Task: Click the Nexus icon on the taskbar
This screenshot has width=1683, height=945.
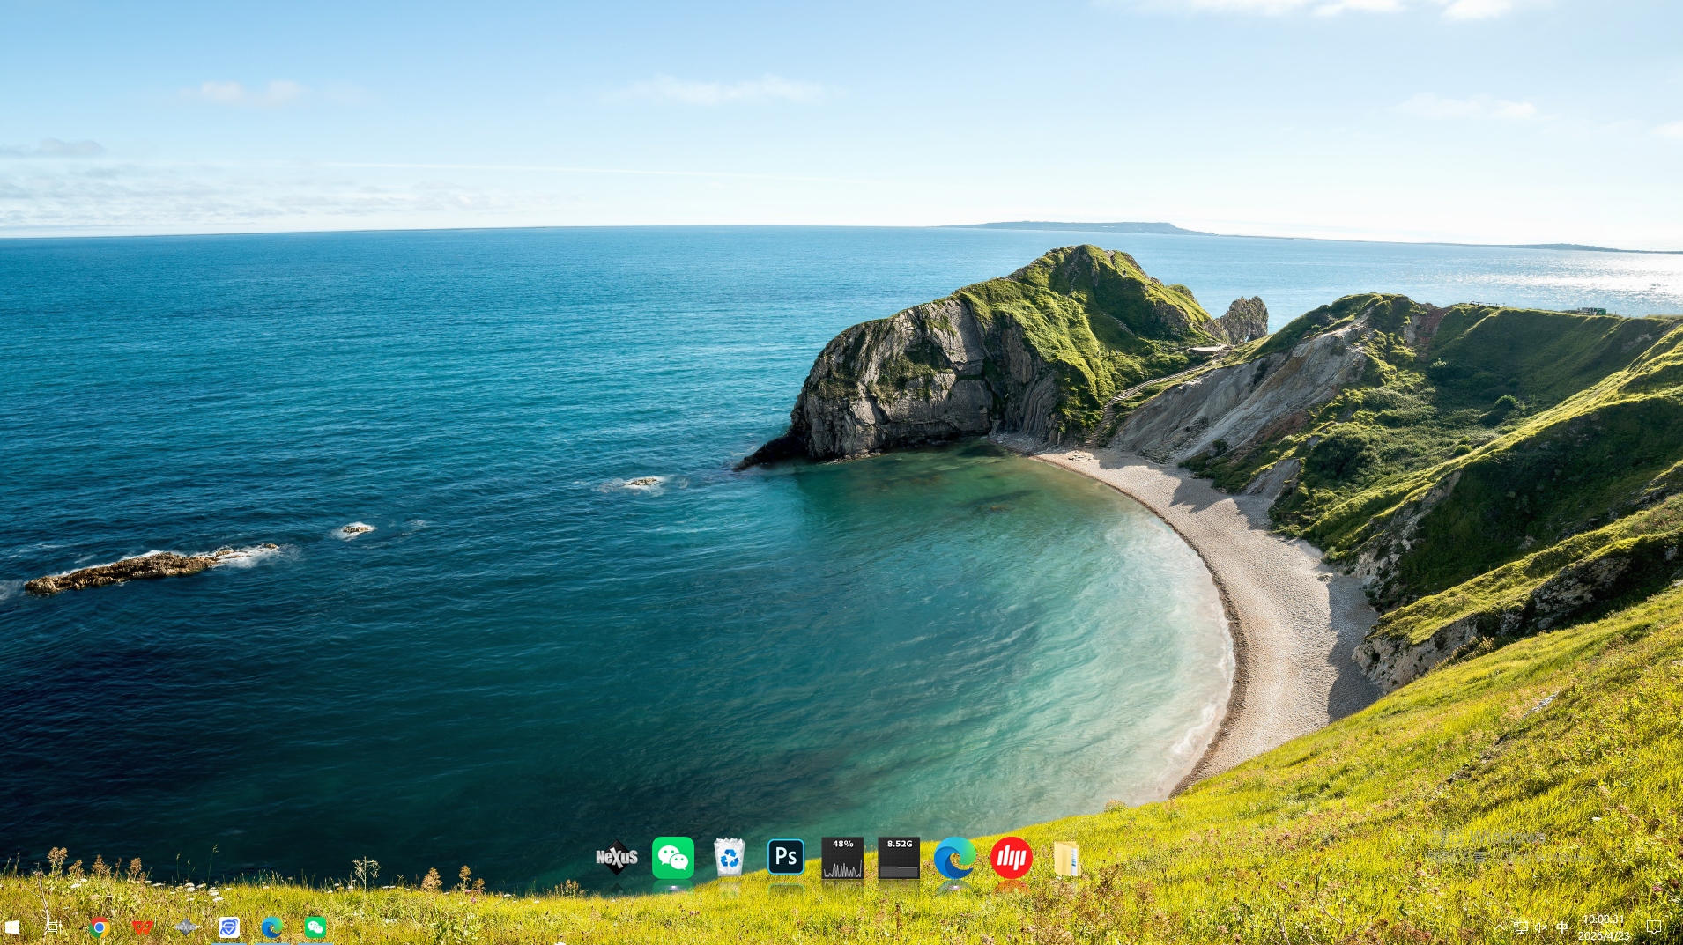Action: click(186, 927)
